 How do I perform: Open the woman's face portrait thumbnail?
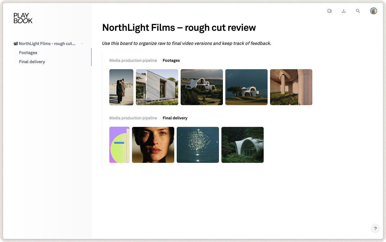click(153, 145)
